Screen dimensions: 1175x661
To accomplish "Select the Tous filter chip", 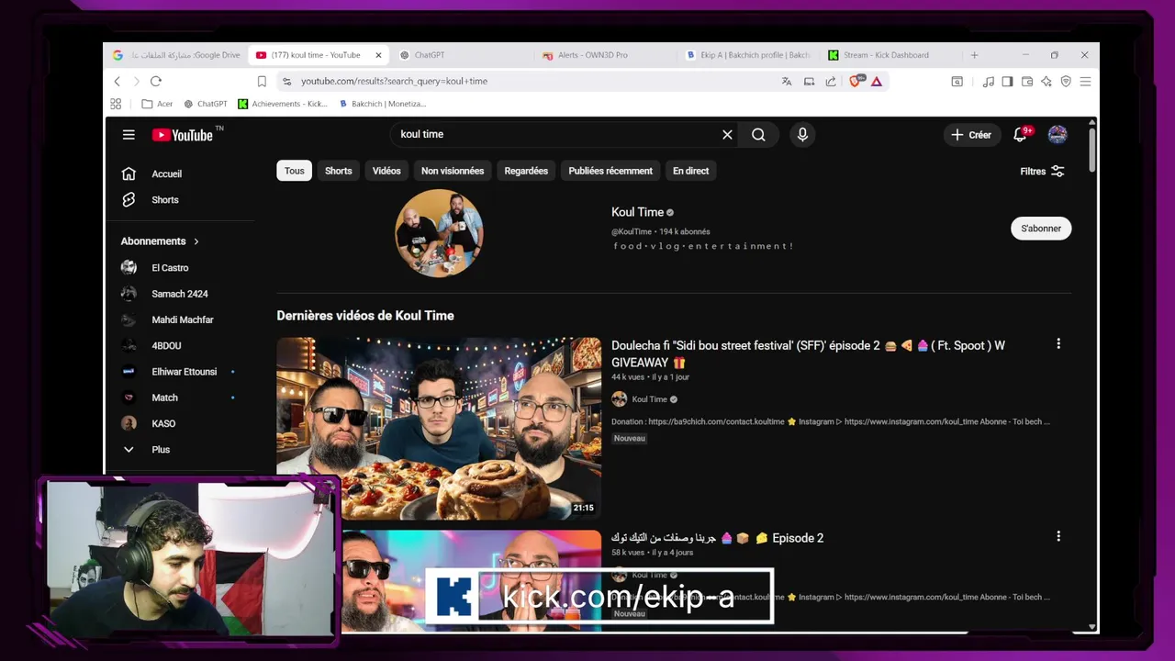I will click(294, 171).
